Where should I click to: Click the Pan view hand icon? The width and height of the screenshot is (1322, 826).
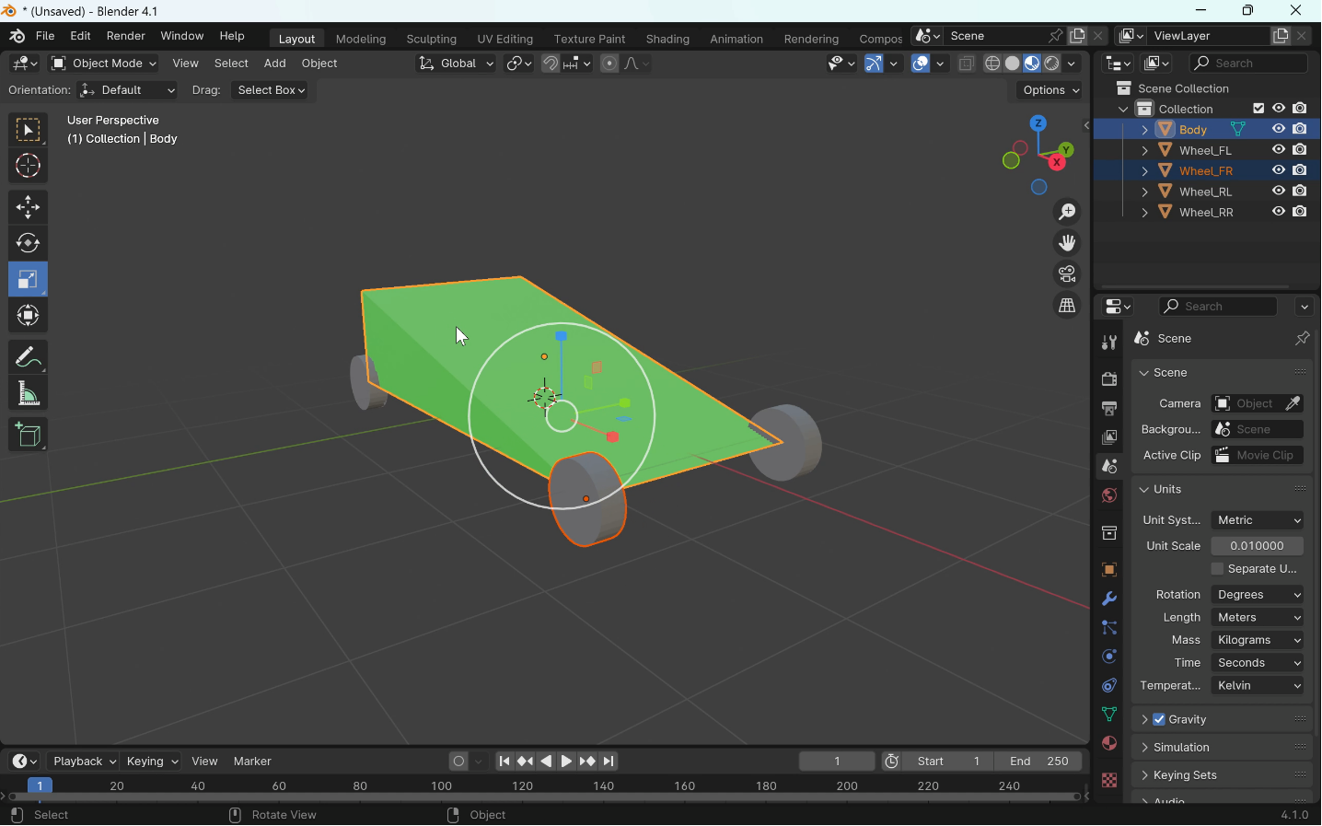point(1068,244)
